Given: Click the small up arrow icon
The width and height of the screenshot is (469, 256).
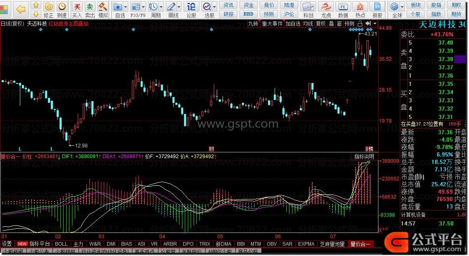Looking at the screenshot, I should tap(36, 5).
